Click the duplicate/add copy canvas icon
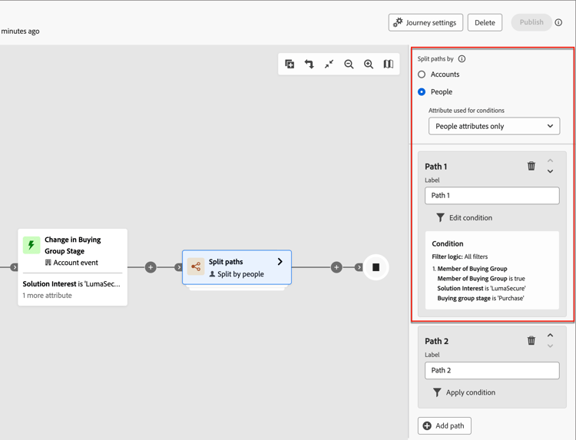Screen dimensions: 576x440 click(x=290, y=64)
